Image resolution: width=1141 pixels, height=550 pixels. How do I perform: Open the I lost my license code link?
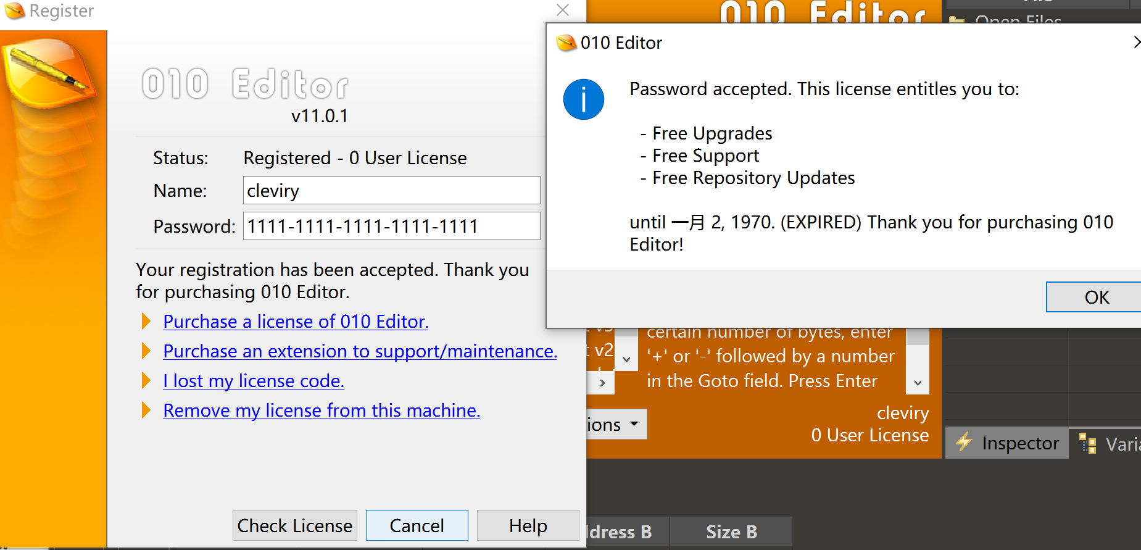(x=254, y=381)
